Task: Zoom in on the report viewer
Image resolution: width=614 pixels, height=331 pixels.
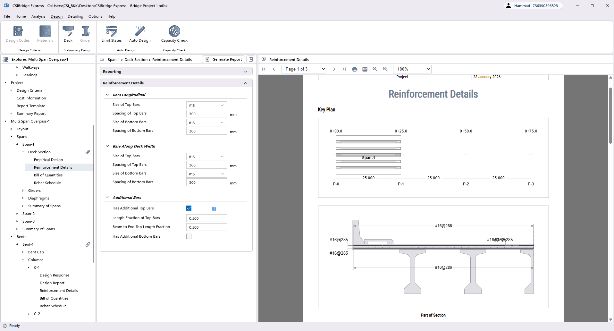Action: click(x=375, y=69)
